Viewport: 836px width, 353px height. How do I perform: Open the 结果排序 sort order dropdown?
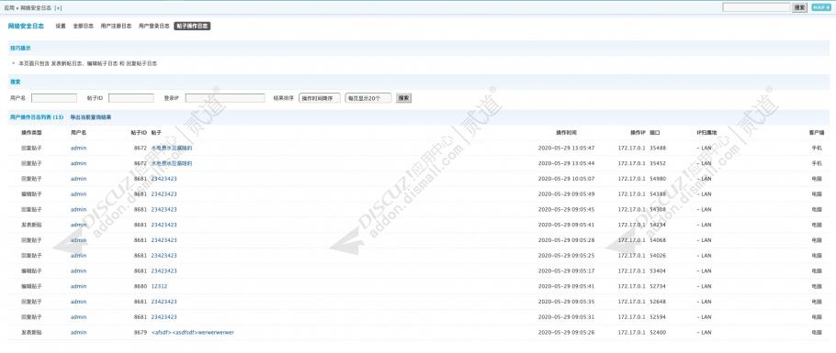(320, 98)
